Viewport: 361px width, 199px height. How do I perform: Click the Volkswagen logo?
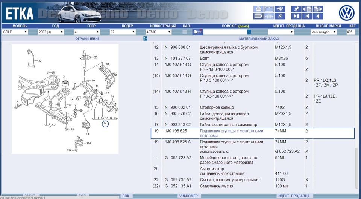(346, 13)
